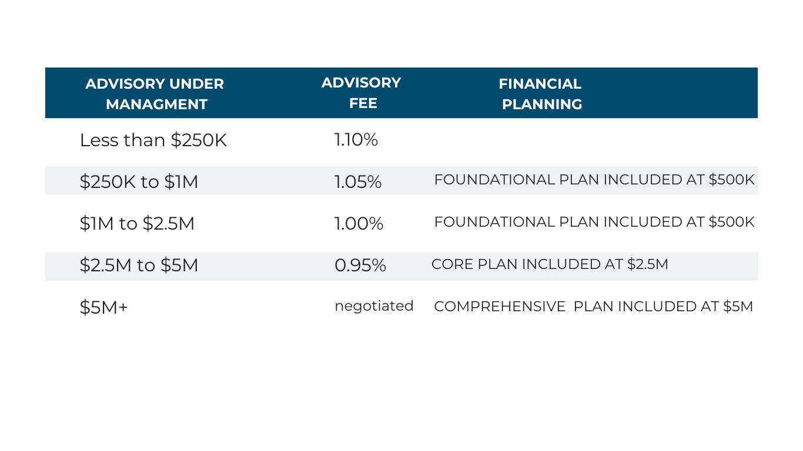Select the Less than $250K tier
The width and height of the screenshot is (803, 451).
tap(153, 140)
